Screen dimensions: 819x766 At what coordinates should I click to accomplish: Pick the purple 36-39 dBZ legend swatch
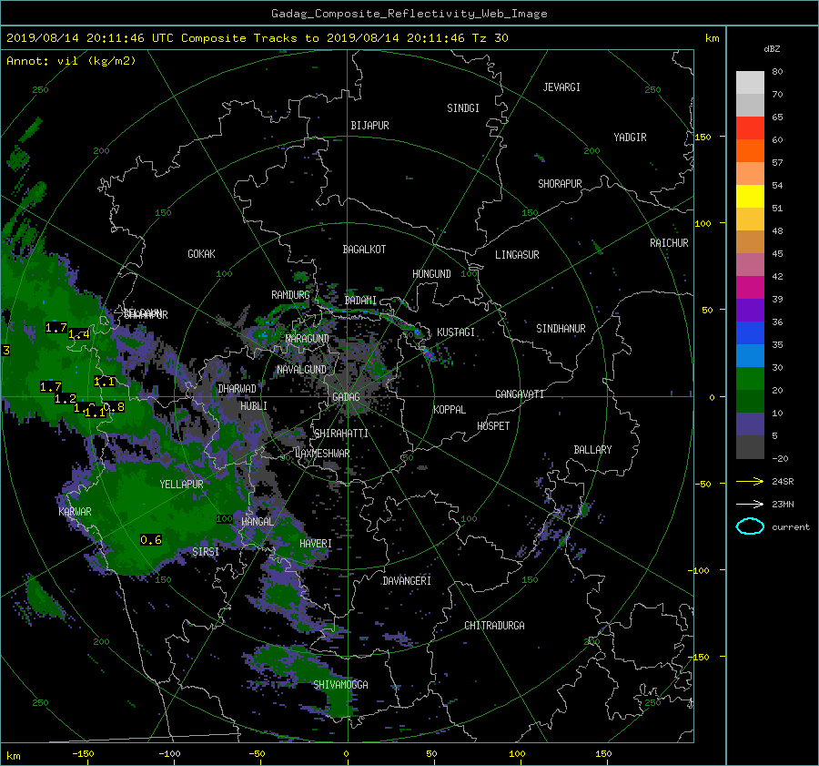click(750, 311)
